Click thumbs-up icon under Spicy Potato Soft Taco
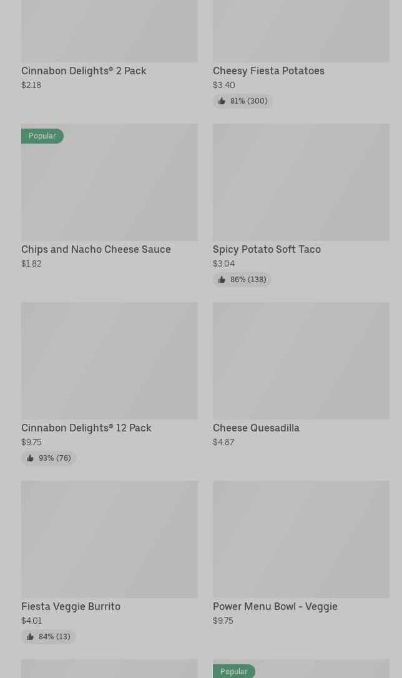 click(222, 280)
